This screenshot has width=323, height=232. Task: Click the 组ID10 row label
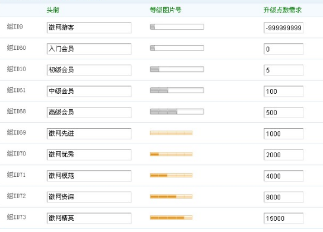[16, 69]
